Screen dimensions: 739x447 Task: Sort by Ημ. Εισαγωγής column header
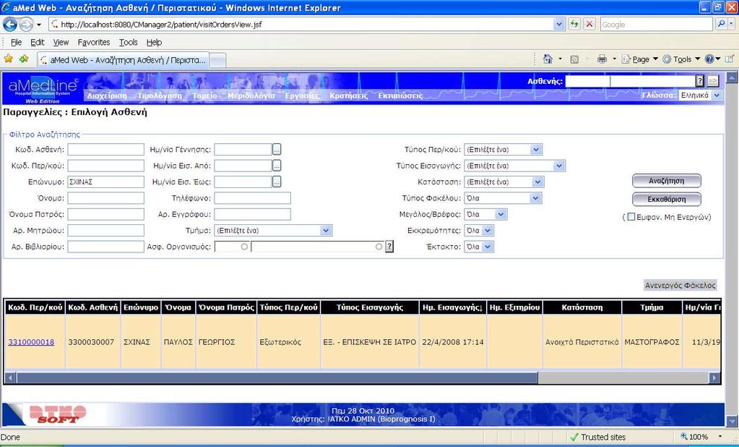click(x=452, y=307)
